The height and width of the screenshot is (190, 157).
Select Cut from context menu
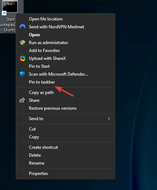tap(65, 129)
